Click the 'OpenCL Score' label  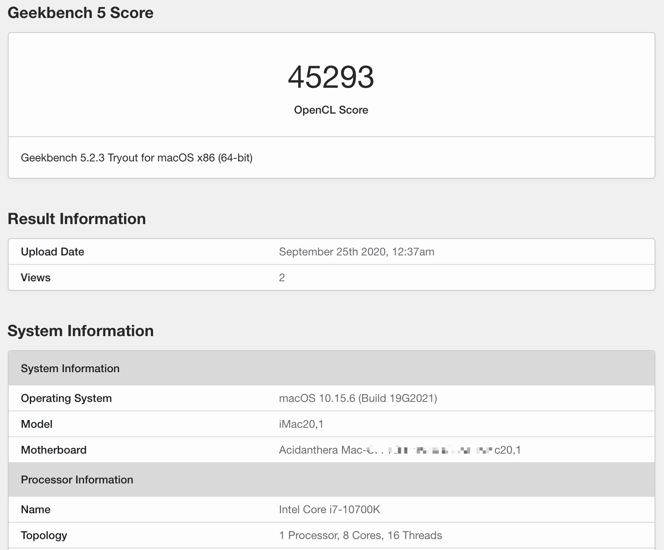point(331,110)
